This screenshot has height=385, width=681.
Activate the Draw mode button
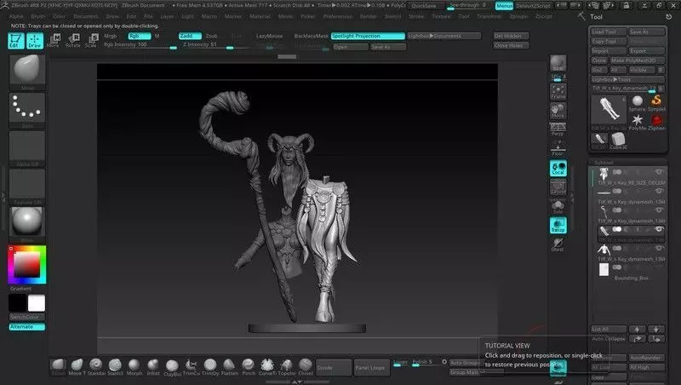(35, 40)
